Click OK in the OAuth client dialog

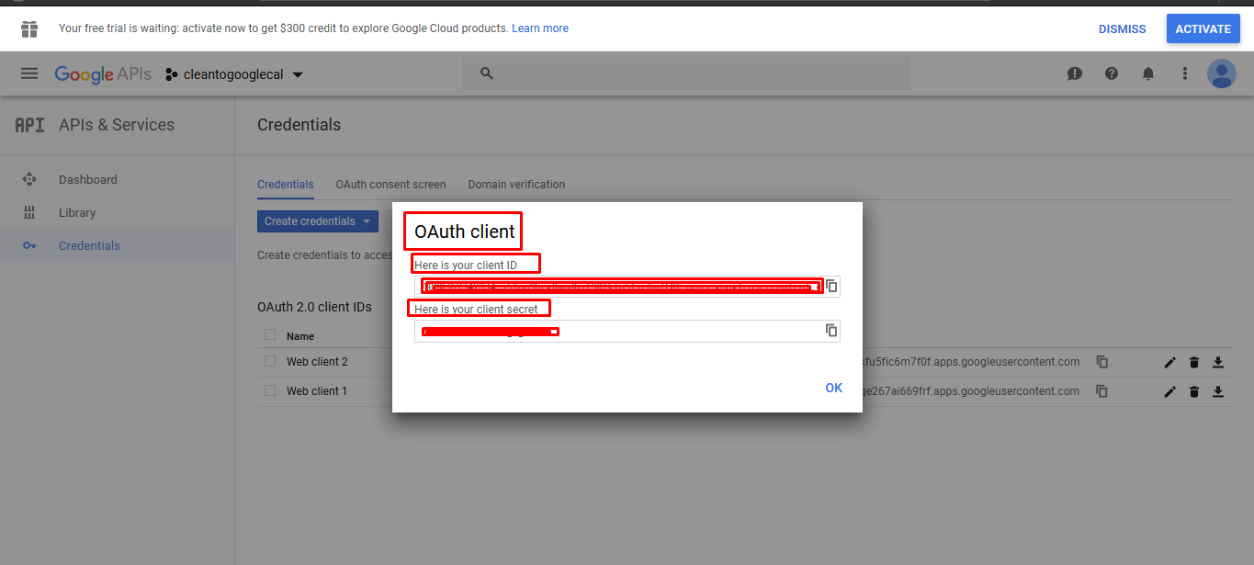click(833, 388)
